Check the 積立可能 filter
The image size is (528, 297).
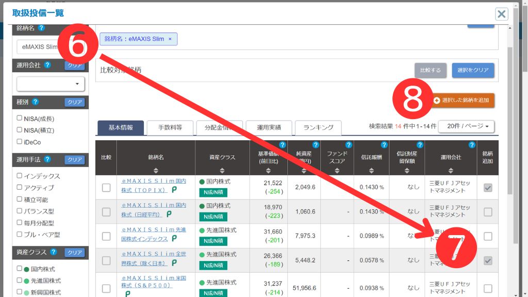20,199
